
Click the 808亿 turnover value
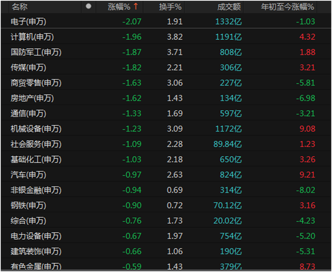pyautogui.click(x=231, y=52)
